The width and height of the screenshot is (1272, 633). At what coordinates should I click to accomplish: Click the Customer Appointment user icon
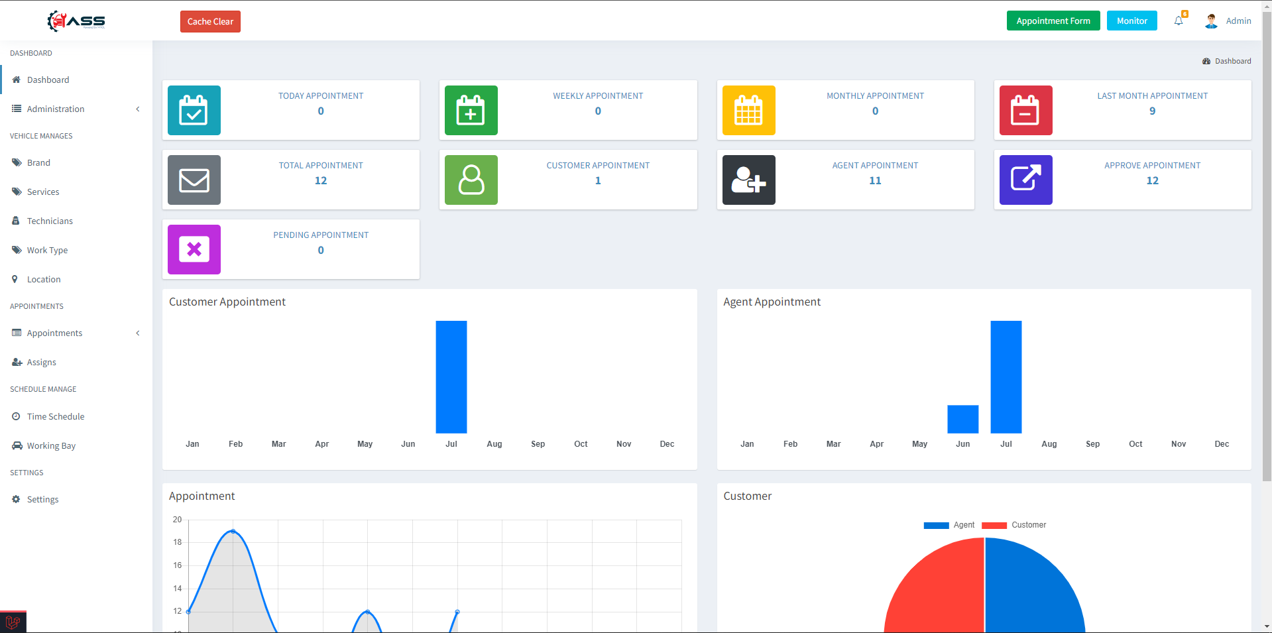(471, 180)
